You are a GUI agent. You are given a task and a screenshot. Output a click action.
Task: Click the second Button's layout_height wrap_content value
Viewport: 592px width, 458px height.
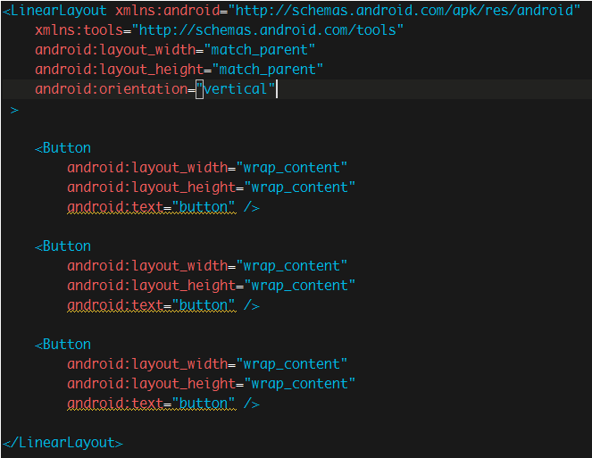300,286
